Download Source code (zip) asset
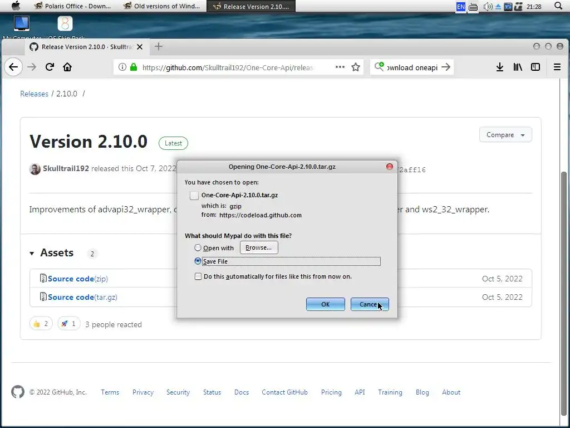 tap(78, 279)
